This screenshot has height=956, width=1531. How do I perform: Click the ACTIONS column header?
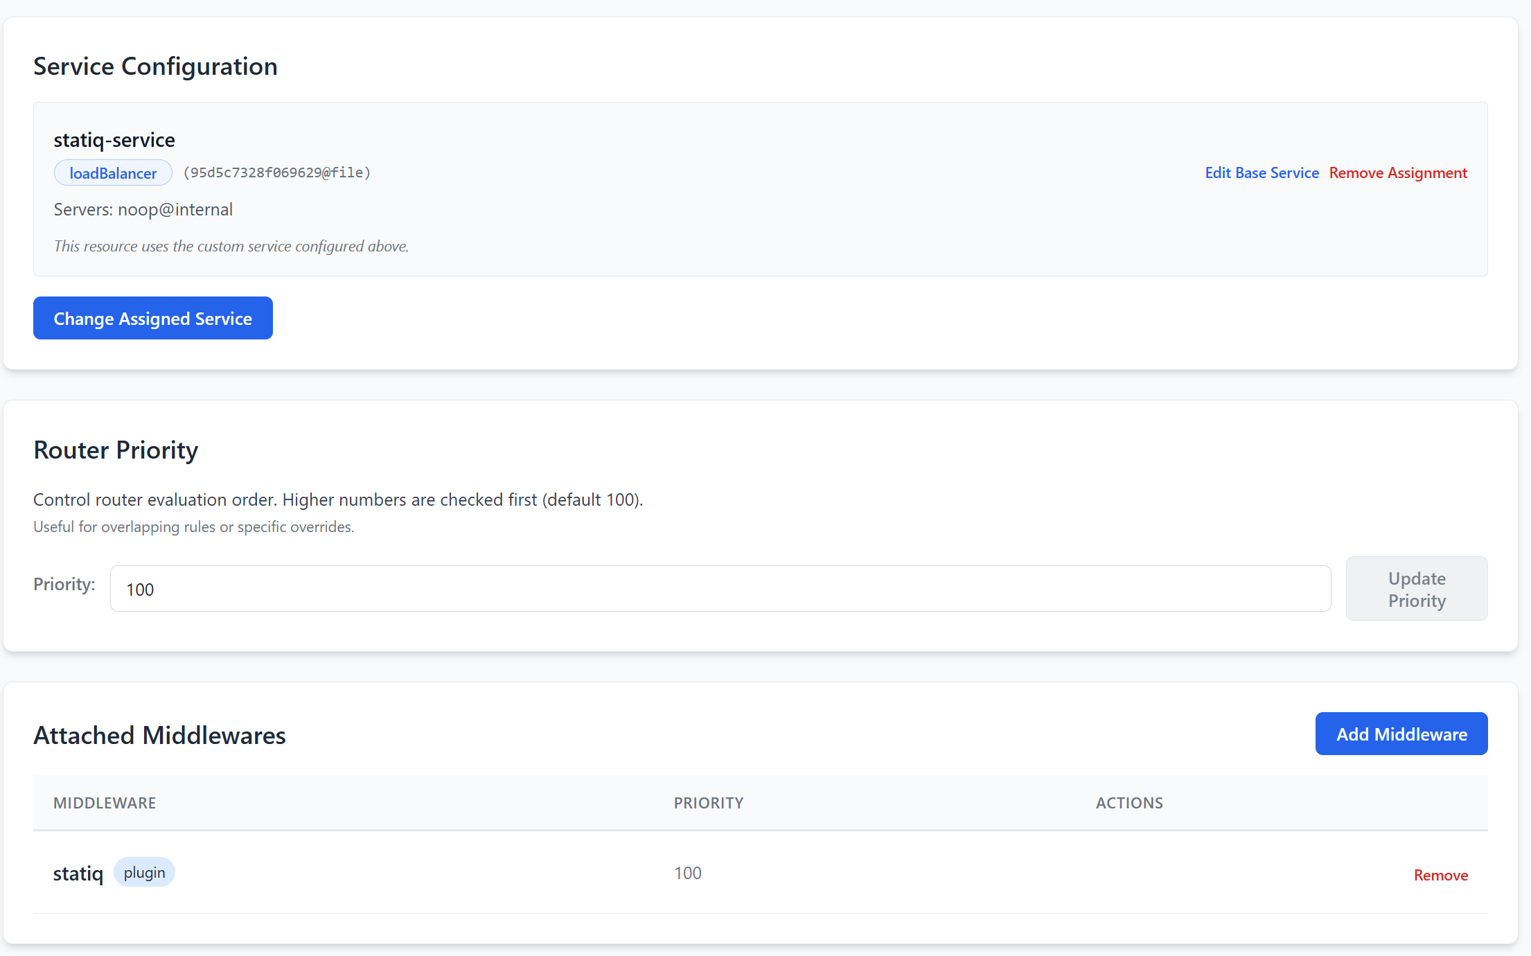pos(1129,803)
